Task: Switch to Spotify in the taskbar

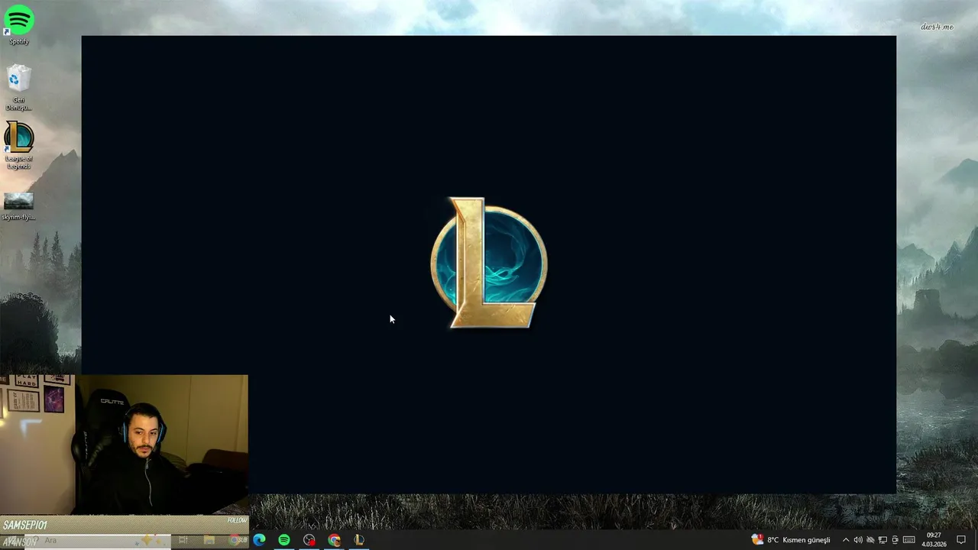Action: [x=284, y=539]
